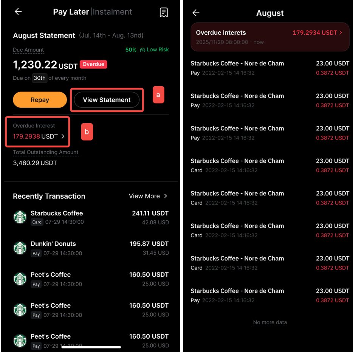Tap the Starbucks Coffee transaction logo
The image size is (353, 353).
(x=20, y=217)
